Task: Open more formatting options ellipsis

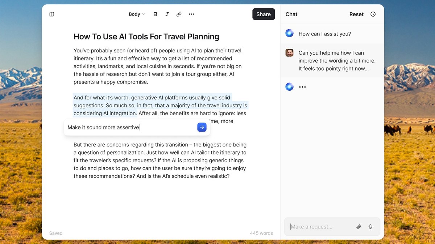Action: coord(191,14)
